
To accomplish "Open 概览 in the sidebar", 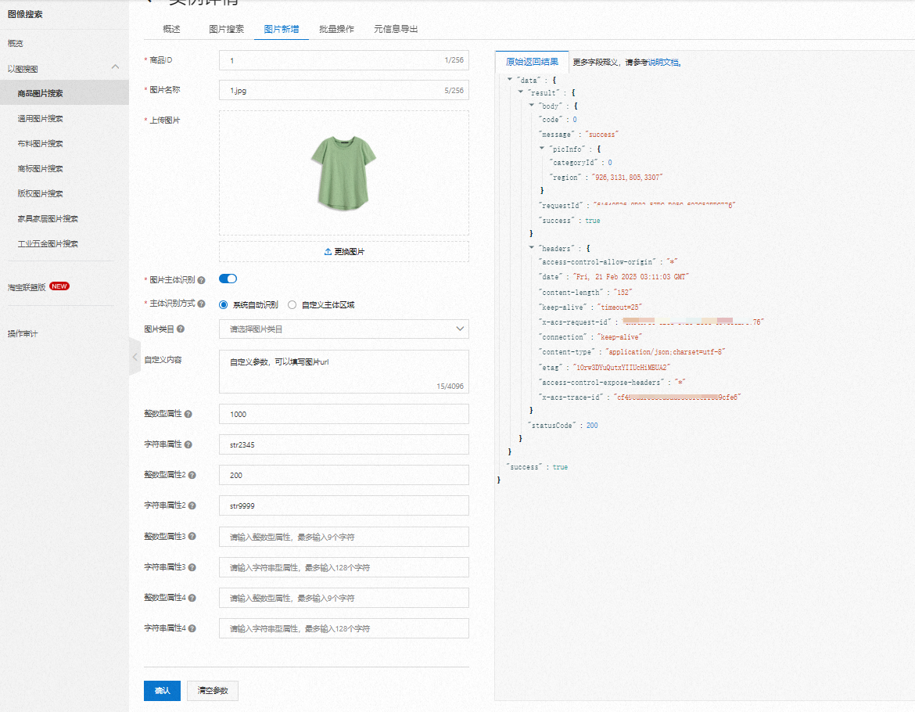I will point(16,43).
